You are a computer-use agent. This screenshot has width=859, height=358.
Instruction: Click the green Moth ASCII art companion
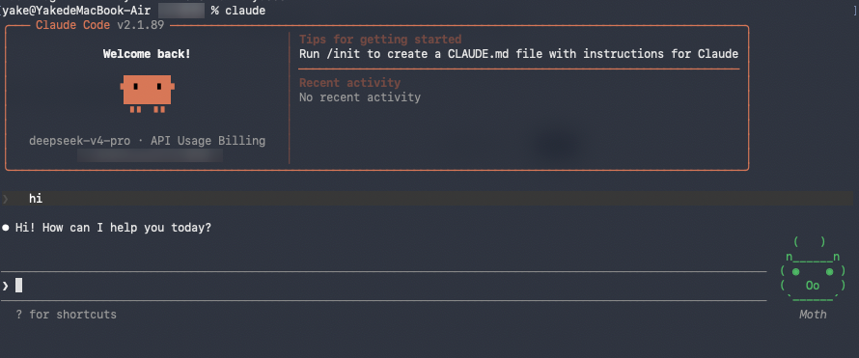tap(813, 270)
